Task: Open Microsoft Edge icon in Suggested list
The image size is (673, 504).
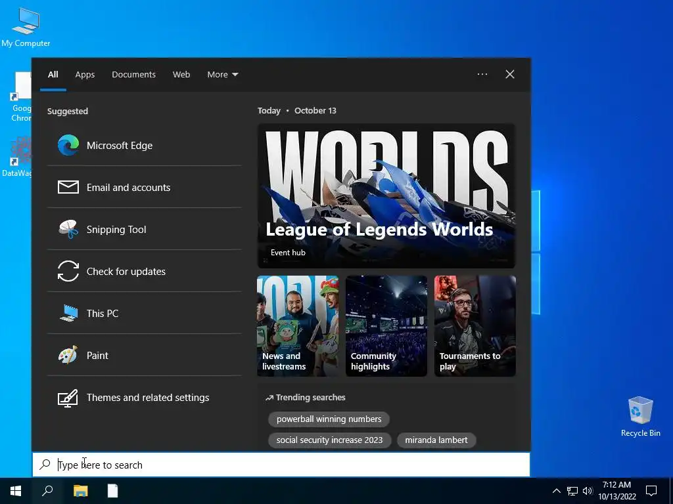Action: pos(68,145)
